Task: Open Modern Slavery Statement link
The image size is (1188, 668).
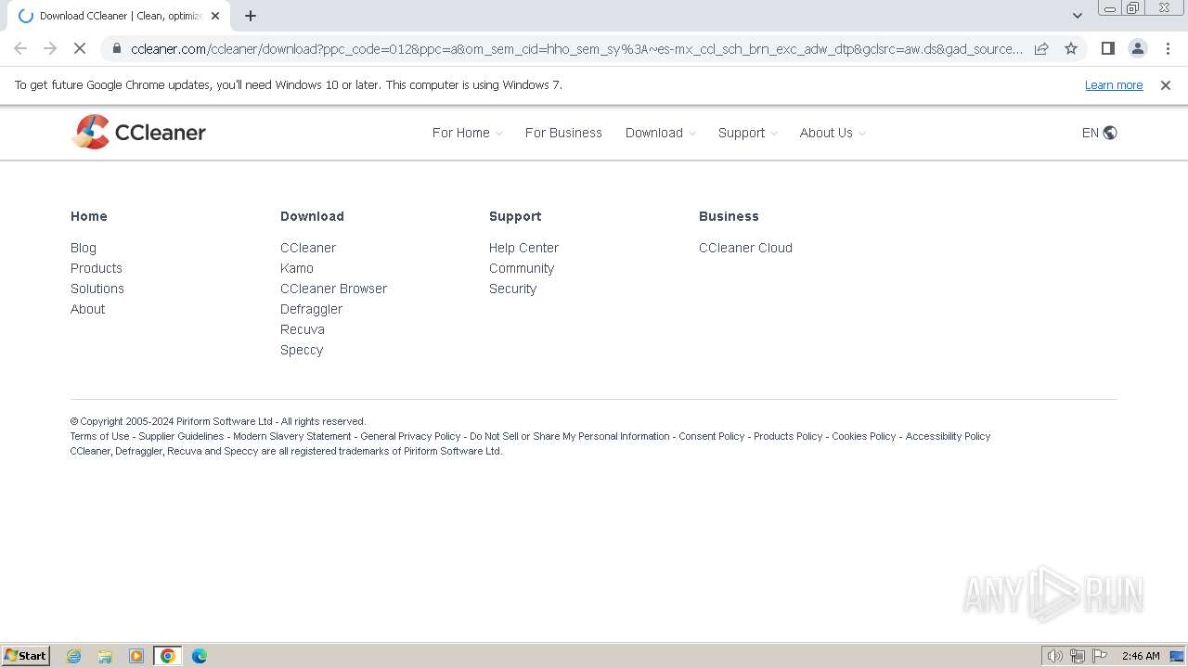Action: [x=292, y=436]
